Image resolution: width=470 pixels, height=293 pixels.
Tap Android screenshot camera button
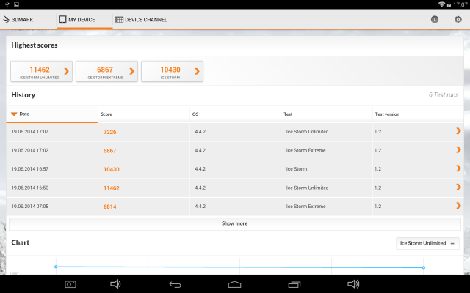70,284
